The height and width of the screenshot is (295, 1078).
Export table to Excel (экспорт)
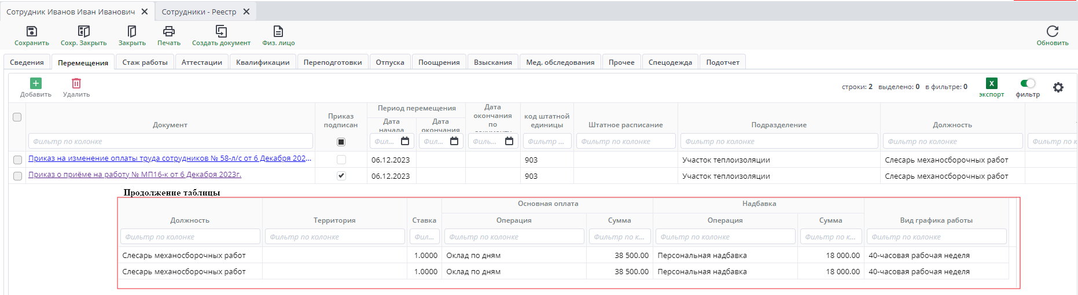click(x=991, y=84)
